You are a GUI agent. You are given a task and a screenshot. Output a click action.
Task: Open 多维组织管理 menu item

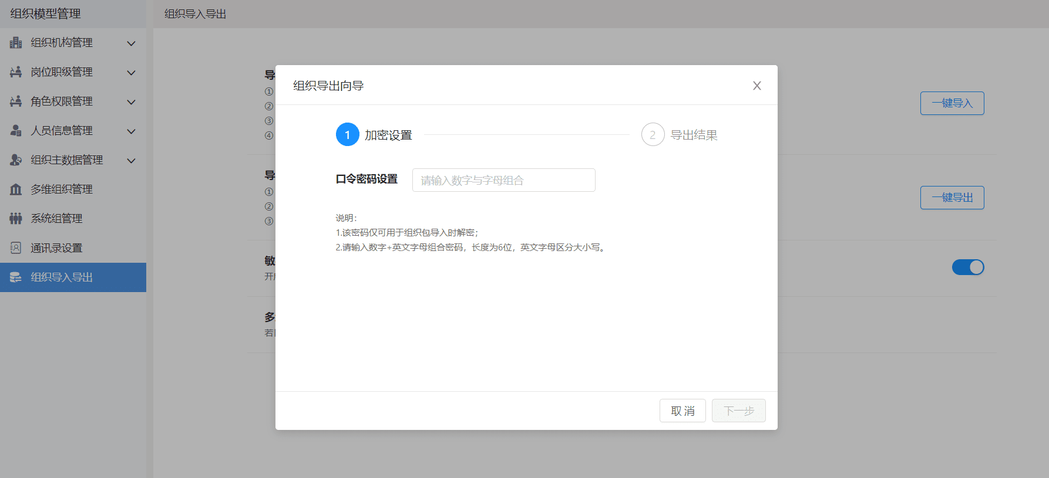73,189
